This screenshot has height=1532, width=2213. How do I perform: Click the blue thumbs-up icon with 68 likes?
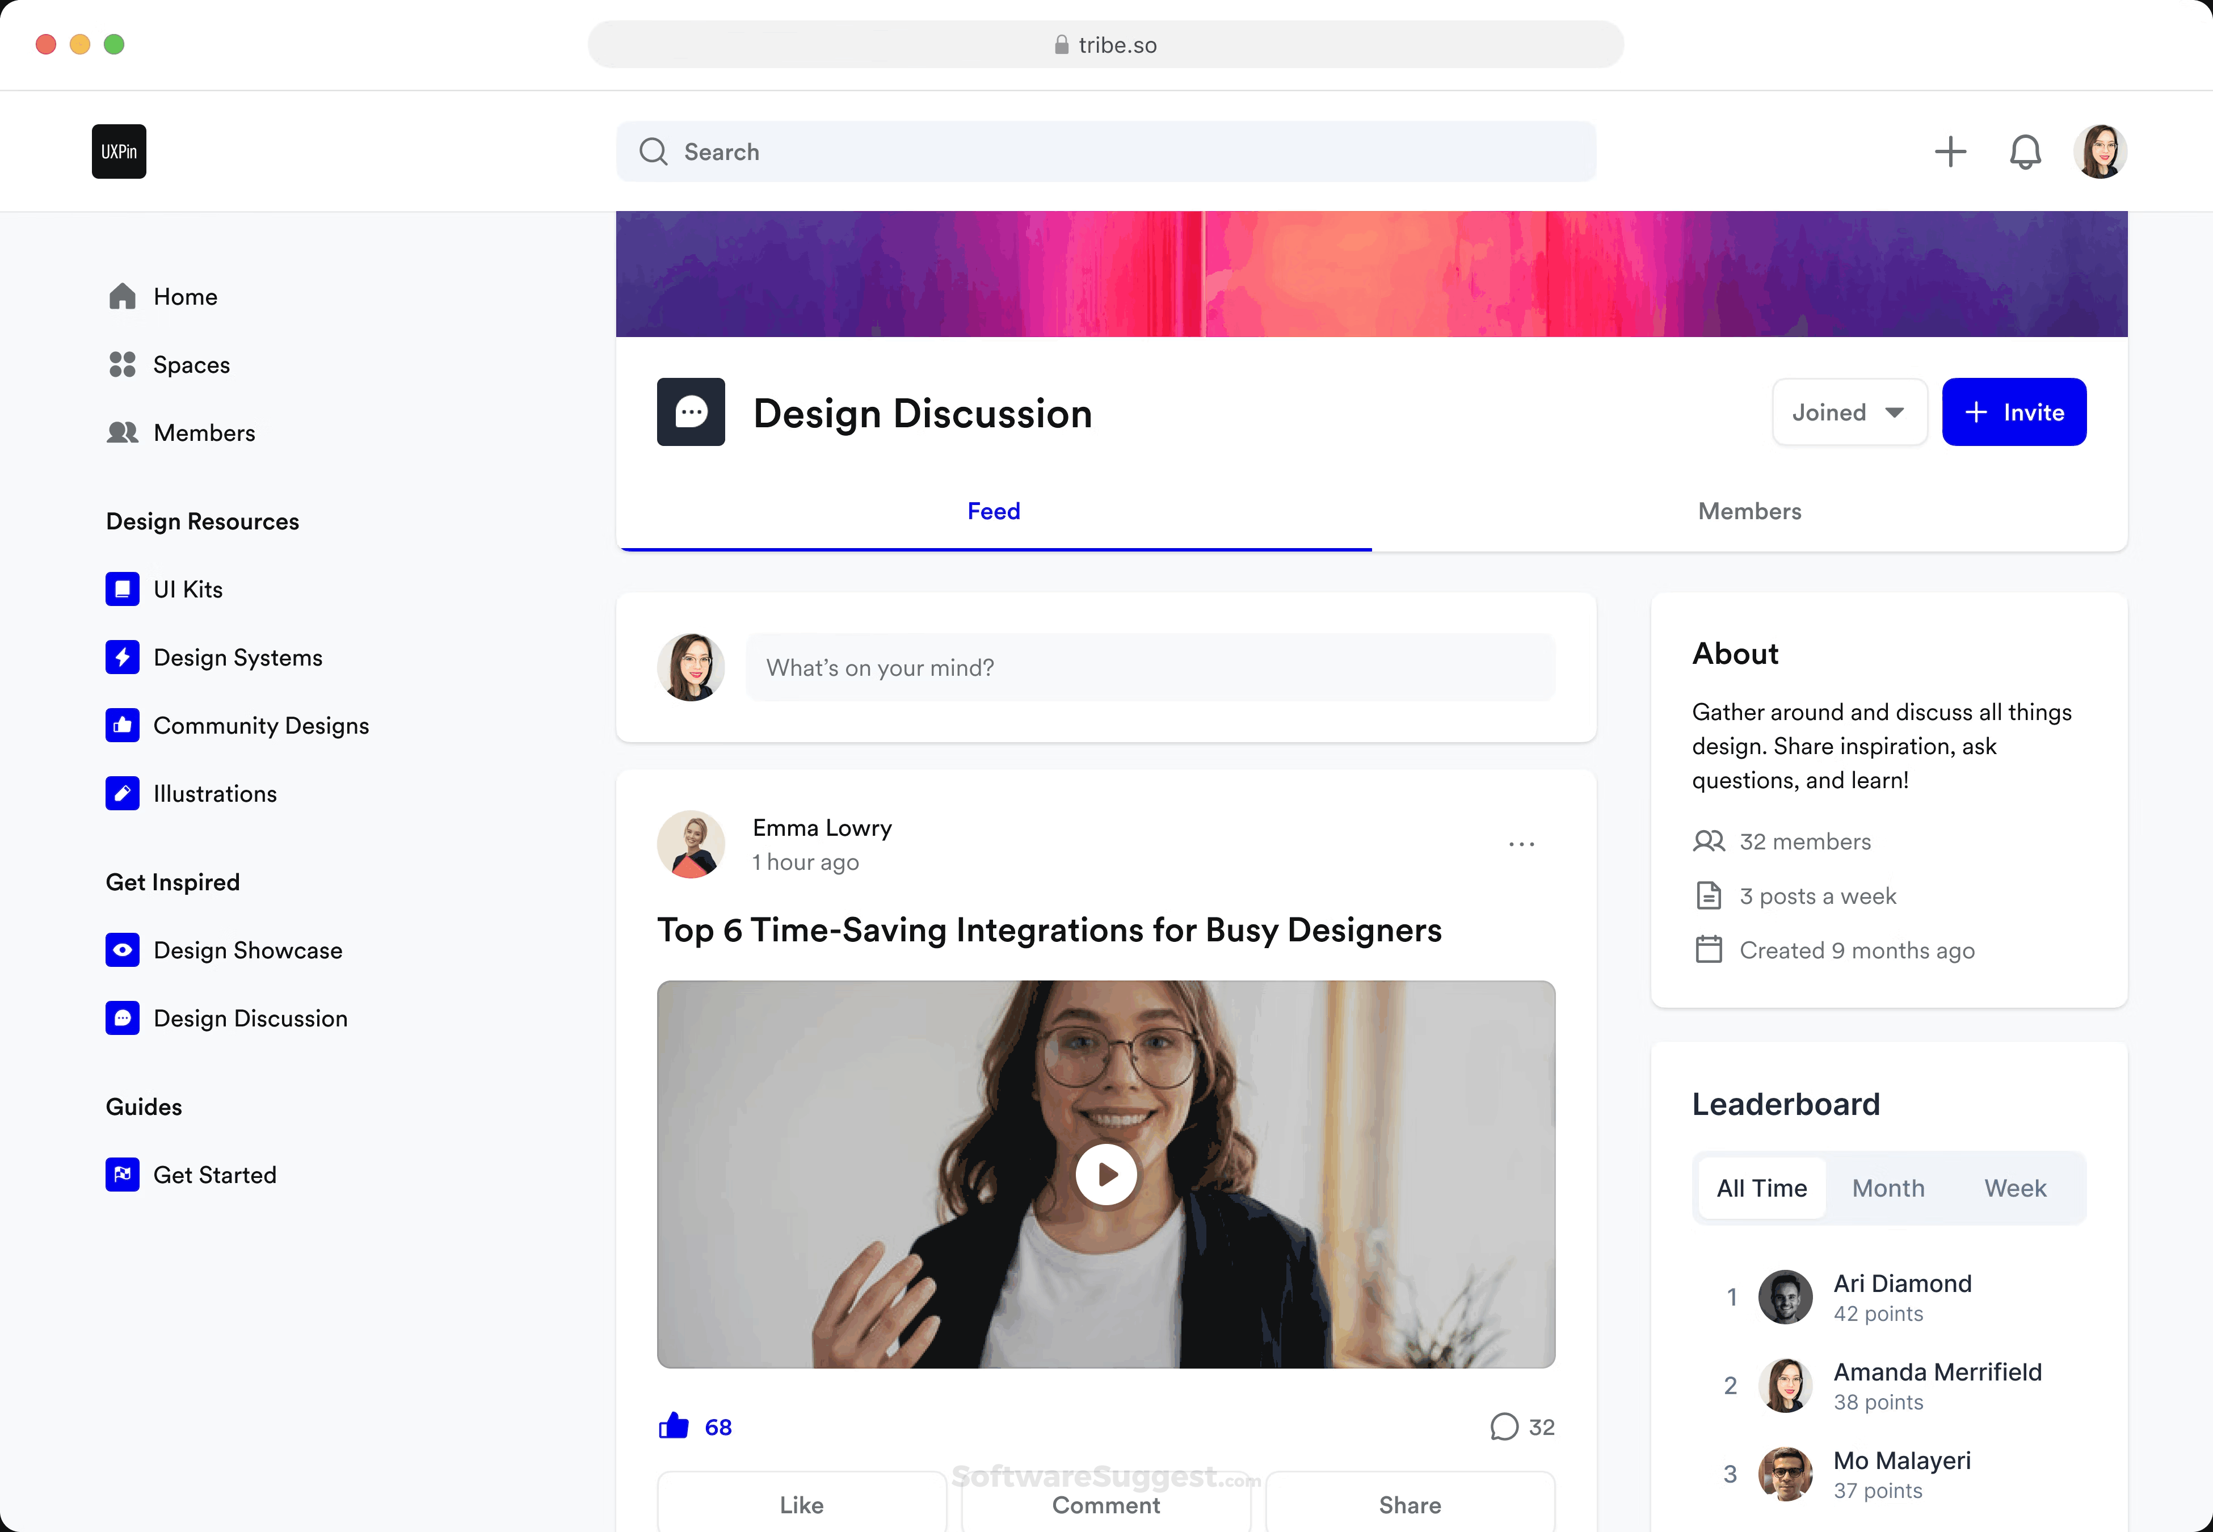pos(674,1426)
